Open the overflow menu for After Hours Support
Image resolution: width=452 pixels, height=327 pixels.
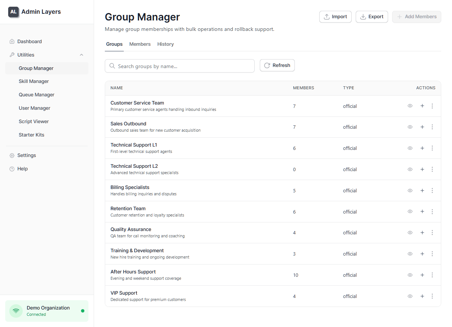click(x=432, y=275)
